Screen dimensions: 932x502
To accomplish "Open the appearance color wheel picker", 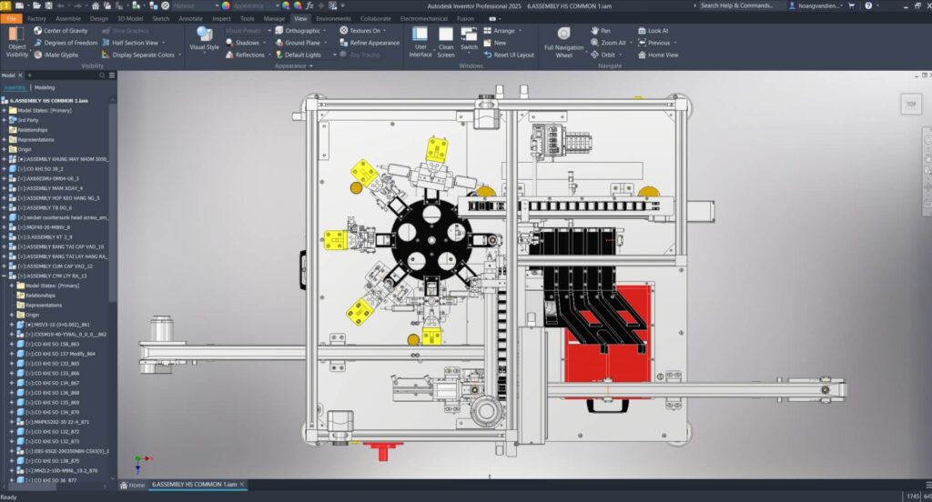I will [226, 5].
